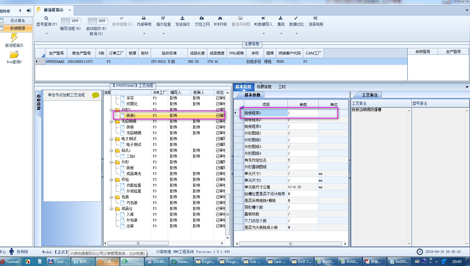Click 发送指示 send instruction icon
Viewport: 470px width, 266px height.
pyautogui.click(x=182, y=18)
